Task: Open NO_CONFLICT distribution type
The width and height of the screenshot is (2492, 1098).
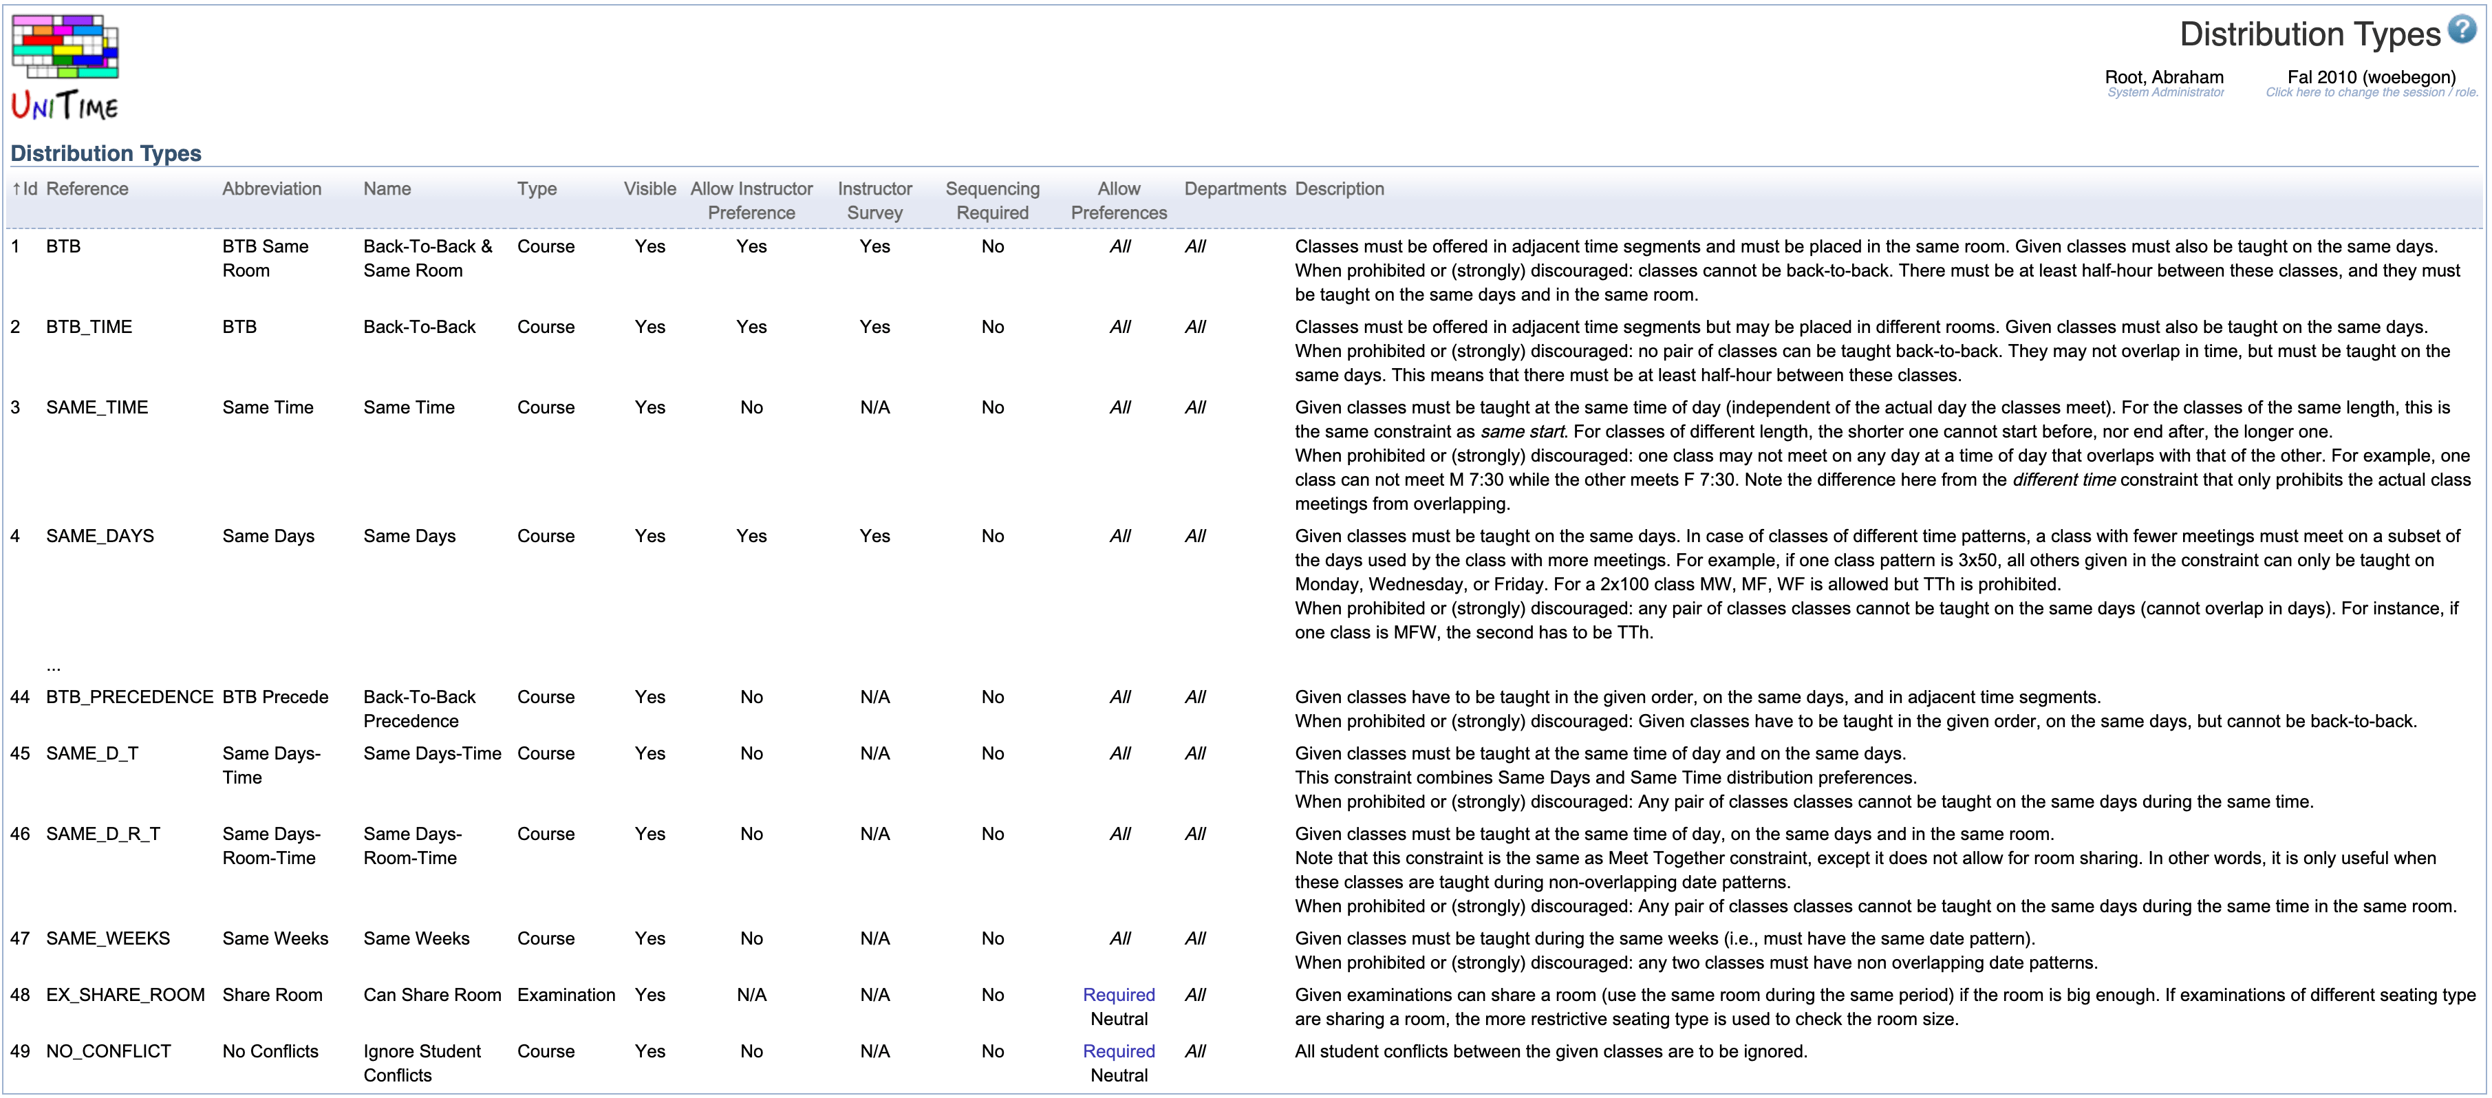Action: pyautogui.click(x=108, y=1052)
